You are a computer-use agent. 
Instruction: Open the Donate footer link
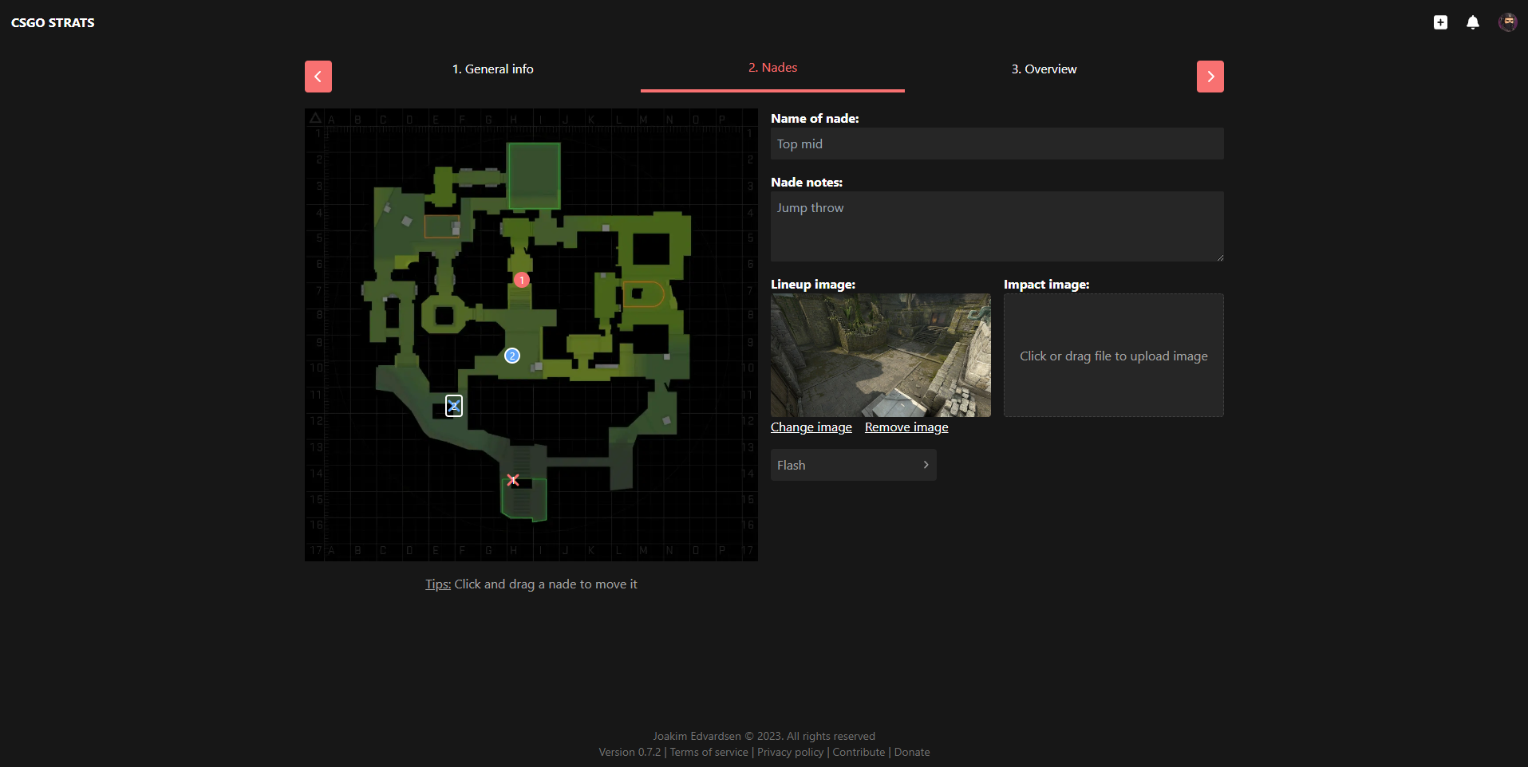912,752
